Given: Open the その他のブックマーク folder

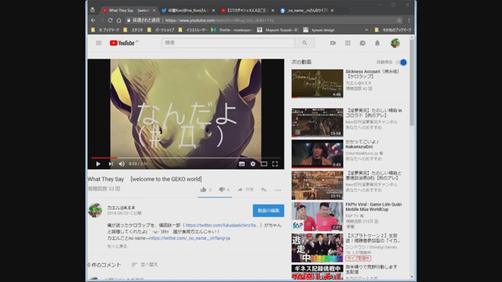Looking at the screenshot, I should (x=393, y=30).
